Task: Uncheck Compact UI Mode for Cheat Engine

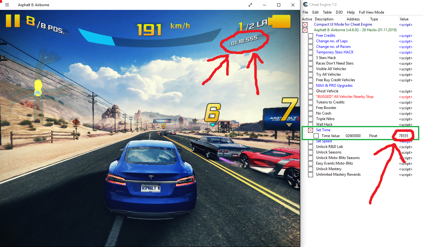Action: pos(305,25)
